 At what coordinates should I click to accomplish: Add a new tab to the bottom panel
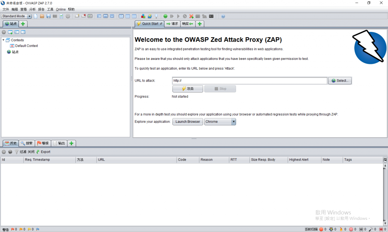pyautogui.click(x=72, y=143)
